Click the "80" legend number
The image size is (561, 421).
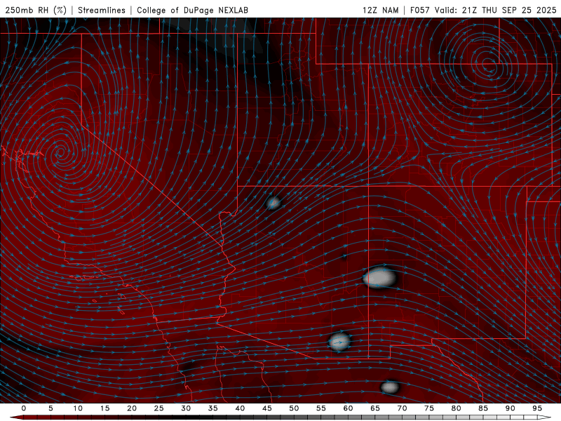click(456, 408)
